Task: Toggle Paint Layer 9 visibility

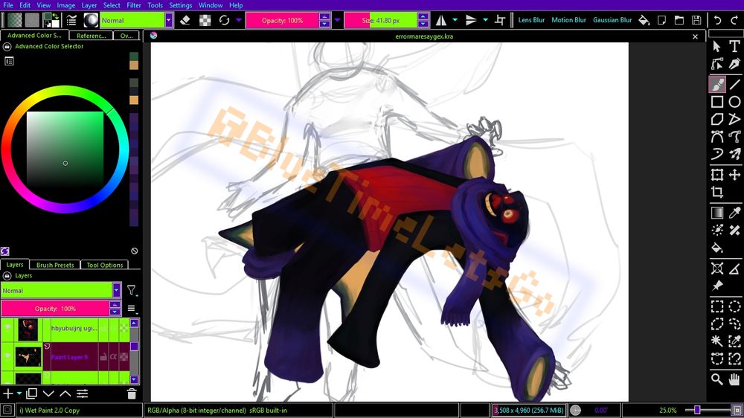Action: click(x=7, y=356)
